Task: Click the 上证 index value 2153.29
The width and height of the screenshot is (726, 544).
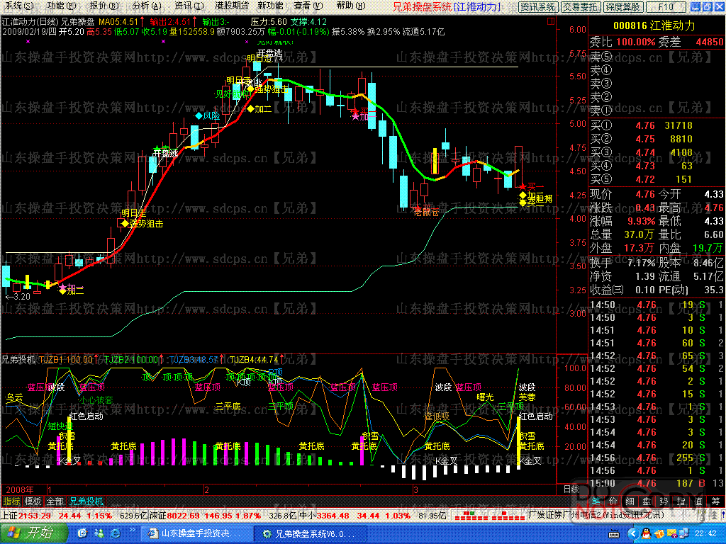Action: pyautogui.click(x=35, y=516)
